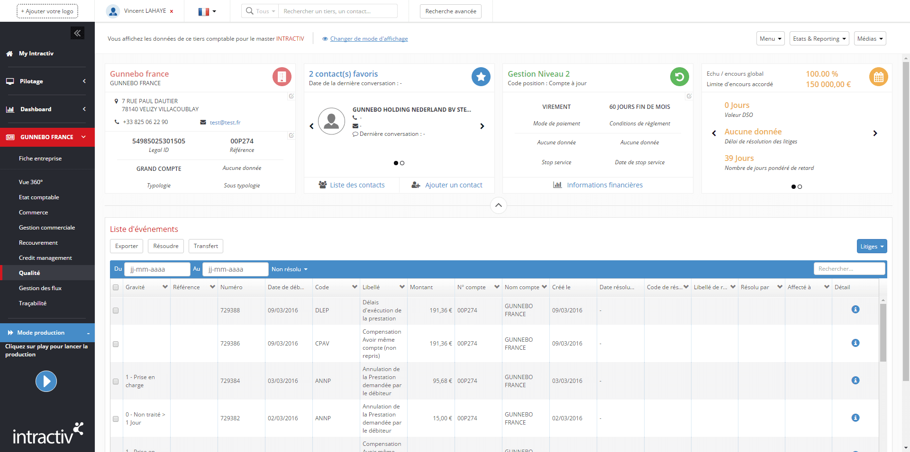
Task: Collapse the sidebar with double-chevron icon
Action: (77, 33)
